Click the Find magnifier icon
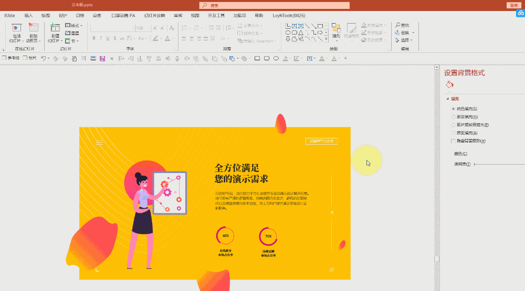This screenshot has height=291, width=525. coord(398,25)
